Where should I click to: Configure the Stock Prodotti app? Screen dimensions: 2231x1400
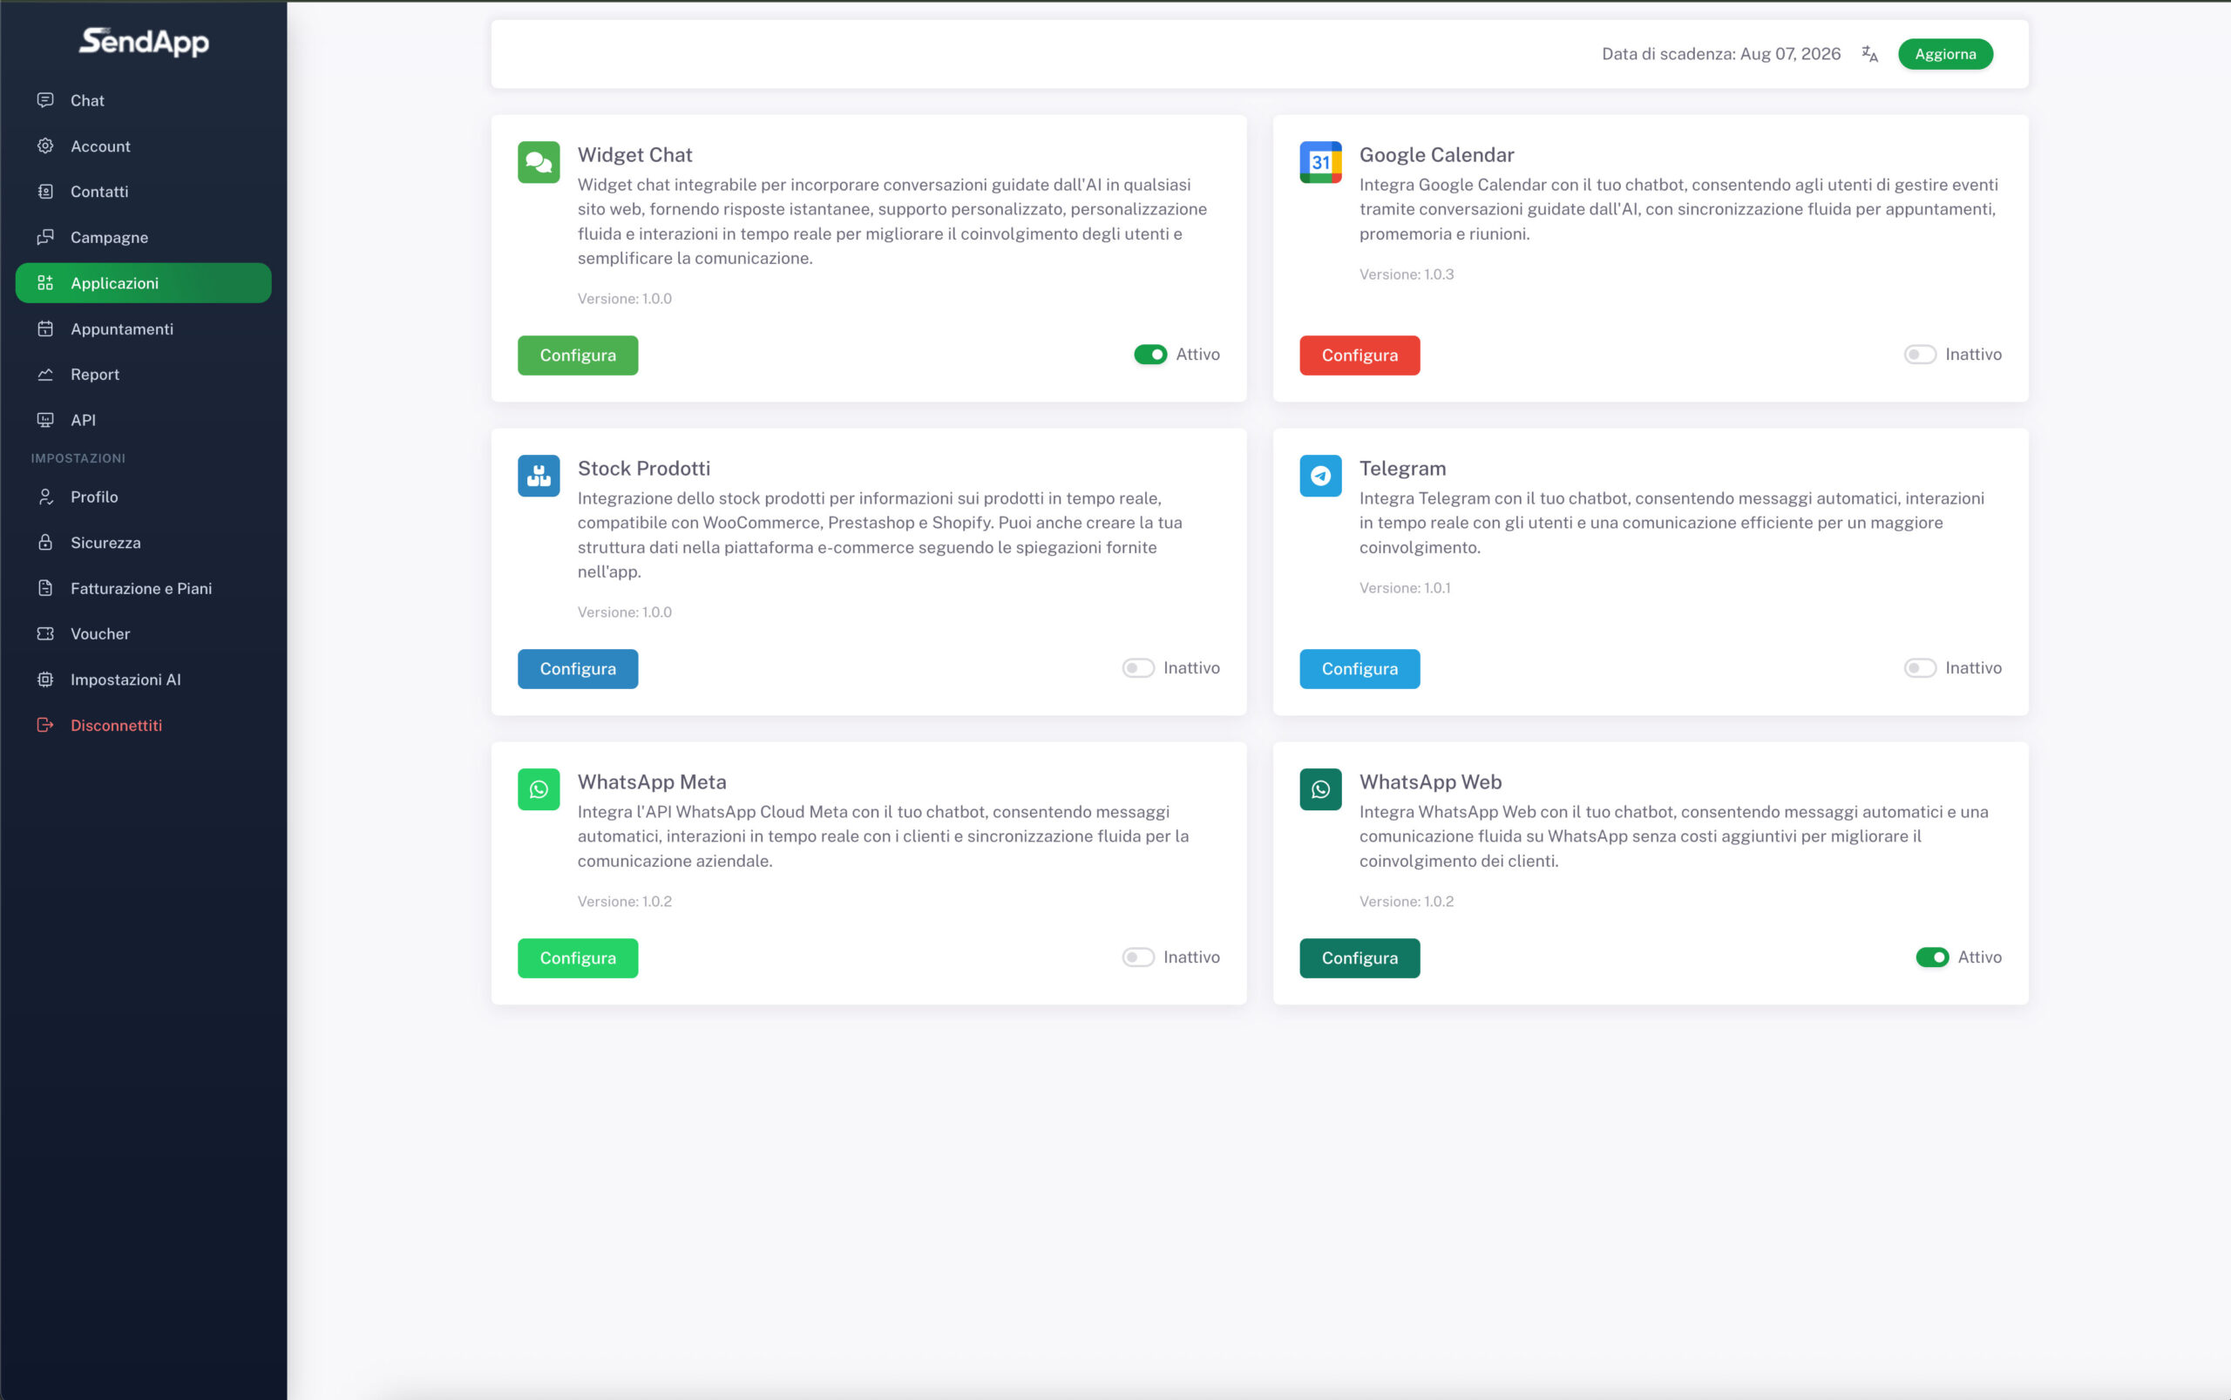(578, 668)
